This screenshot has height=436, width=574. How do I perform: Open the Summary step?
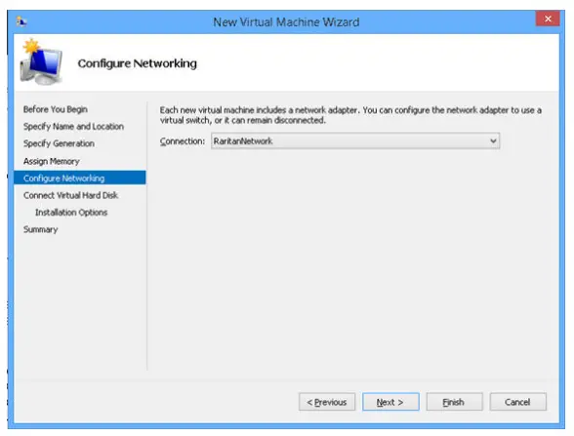pos(41,229)
